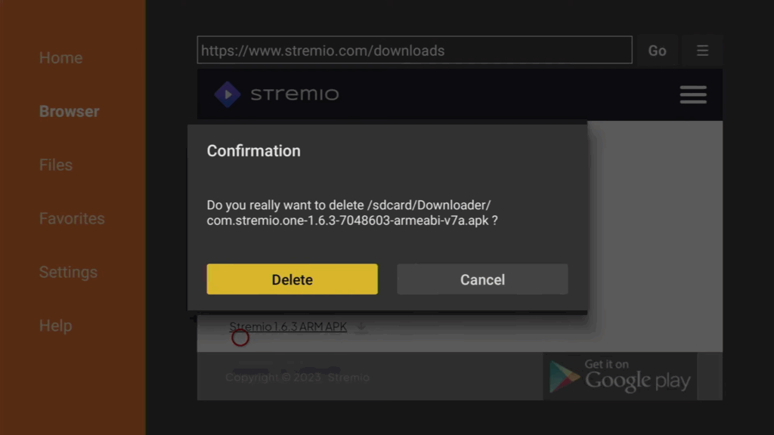Open the browser hamburger menu beside Go
The image size is (774, 435).
[x=702, y=51]
